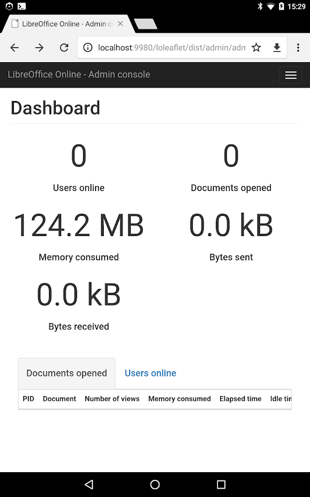Click the localhost URL address field
Viewport: 310px width, 497px height.
(172, 48)
